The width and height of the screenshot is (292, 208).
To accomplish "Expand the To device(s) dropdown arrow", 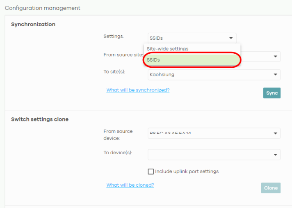I will 275,155.
